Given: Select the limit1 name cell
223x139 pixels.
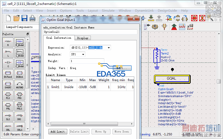Looking at the screenshot, I should tap(55, 87).
